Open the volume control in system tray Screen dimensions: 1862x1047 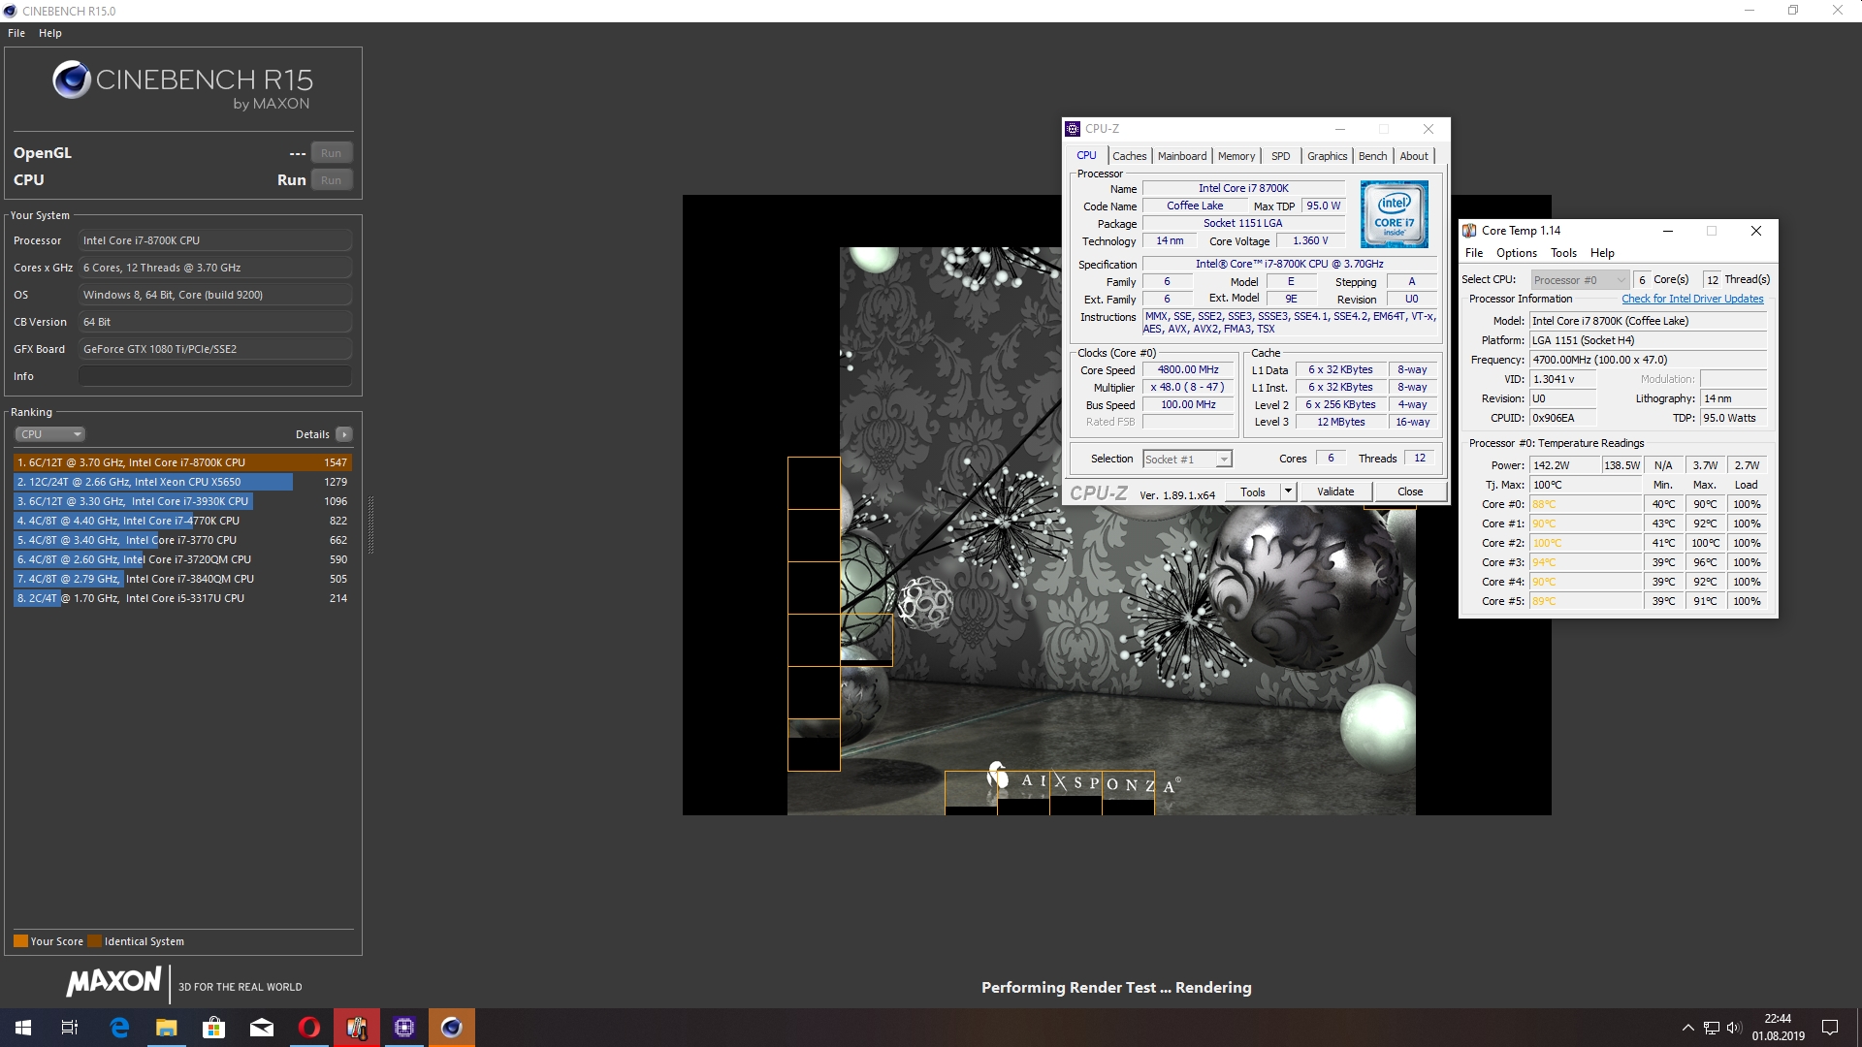(x=1734, y=1028)
